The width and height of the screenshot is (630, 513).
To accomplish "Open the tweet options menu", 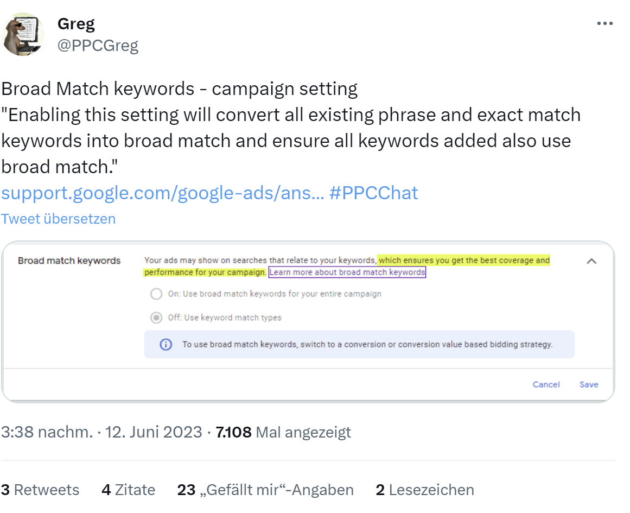I will click(x=604, y=23).
